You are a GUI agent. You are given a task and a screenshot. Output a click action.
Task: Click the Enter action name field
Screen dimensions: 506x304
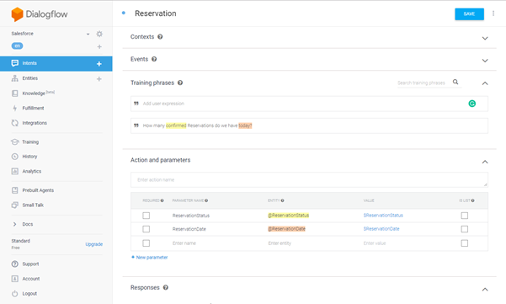pos(309,179)
